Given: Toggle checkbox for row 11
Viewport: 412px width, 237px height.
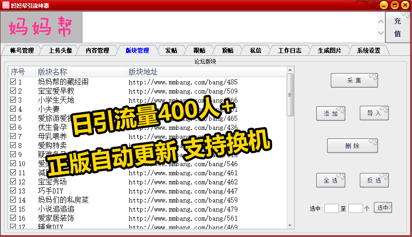Looking at the screenshot, I should [x=13, y=172].
